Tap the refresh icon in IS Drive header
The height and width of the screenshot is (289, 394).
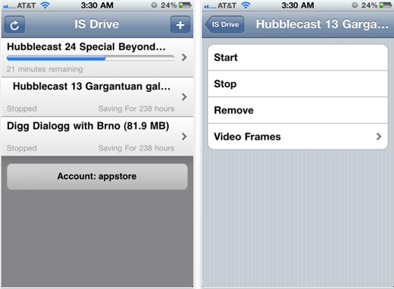(x=14, y=25)
